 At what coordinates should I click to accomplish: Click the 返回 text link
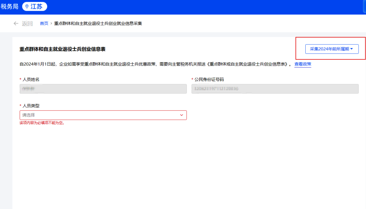(27, 24)
